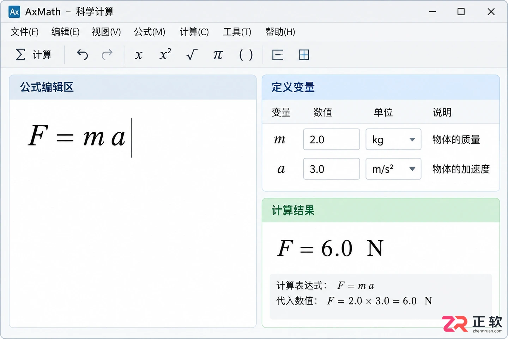Insert matrix grid template
The width and height of the screenshot is (508, 339).
(304, 55)
